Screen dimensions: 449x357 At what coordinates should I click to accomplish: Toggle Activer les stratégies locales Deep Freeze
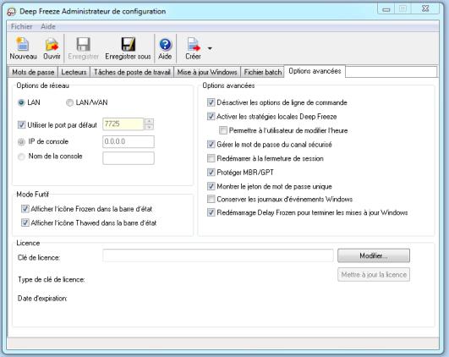211,117
